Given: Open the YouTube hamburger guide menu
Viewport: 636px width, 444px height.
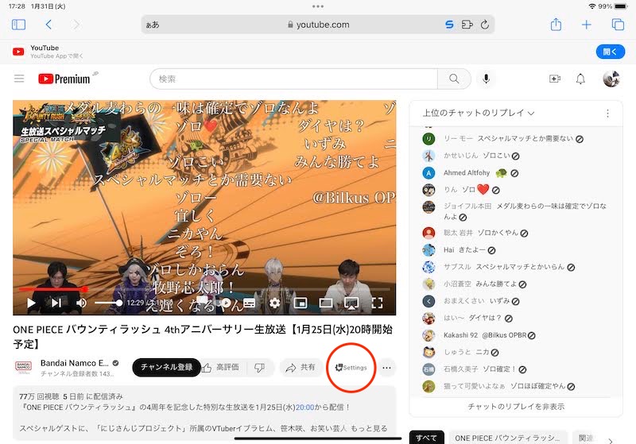Looking at the screenshot, I should pyautogui.click(x=19, y=79).
